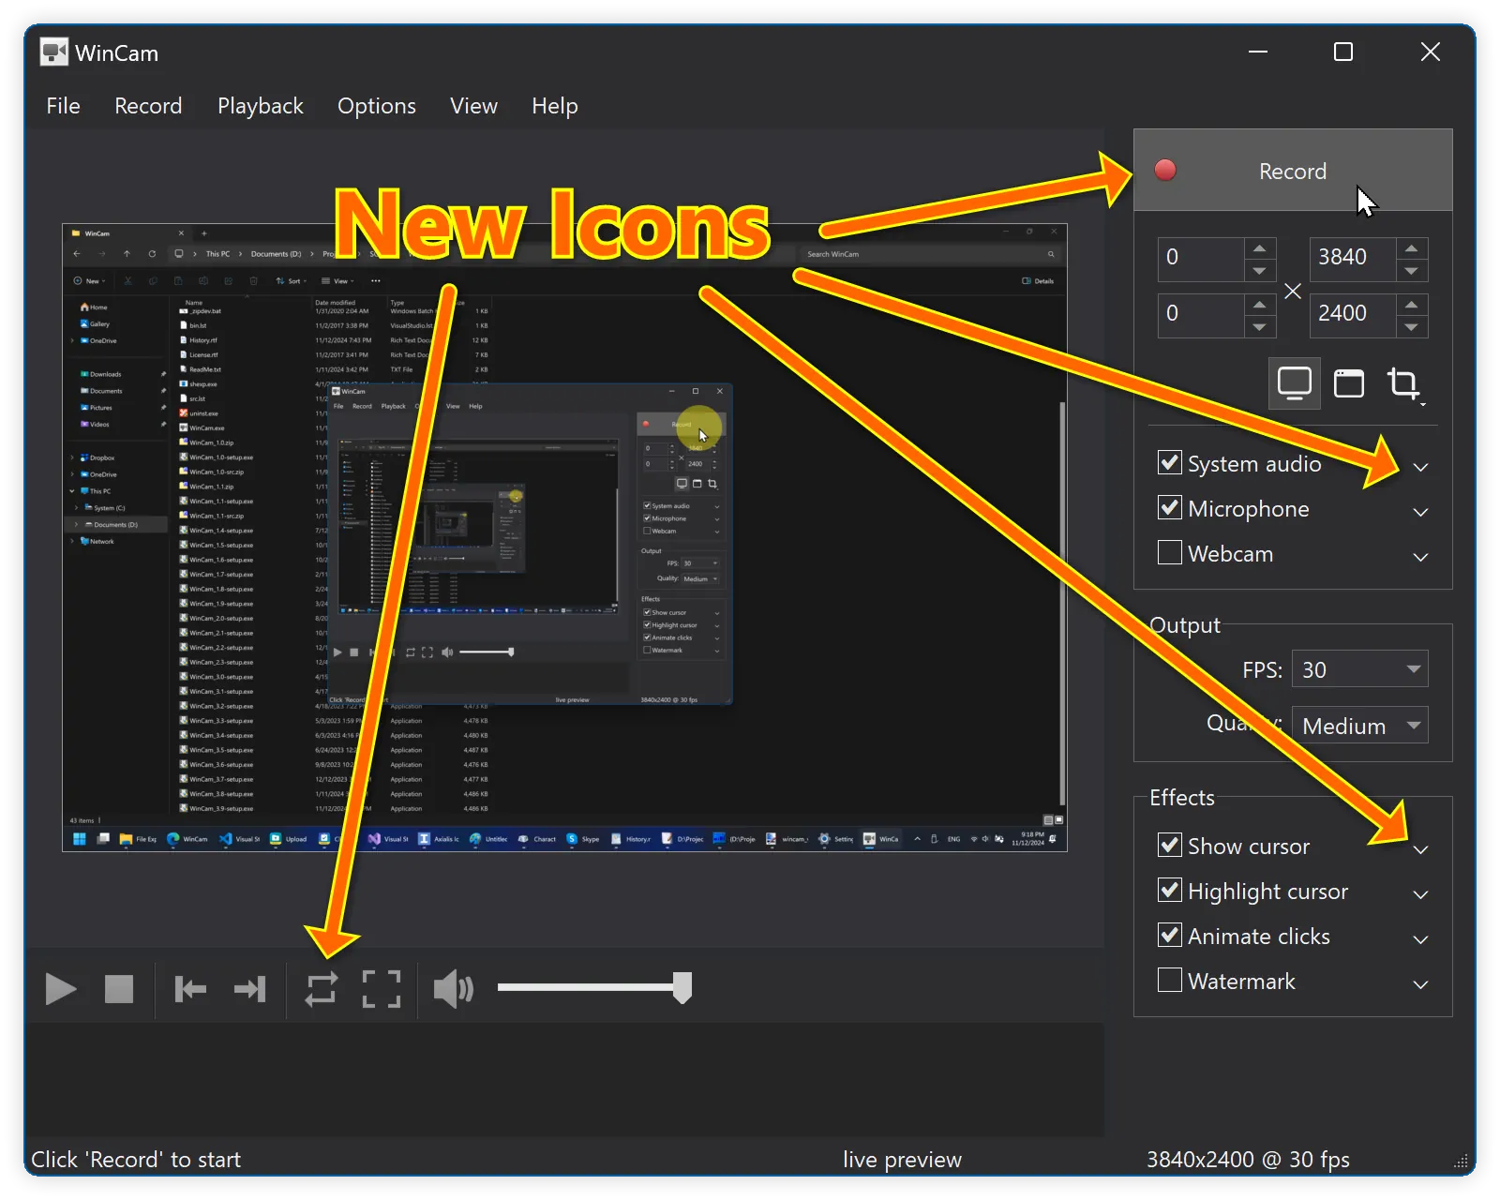Increase the X offset value with up arrow
Viewport: 1500px width, 1200px height.
pos(1259,248)
